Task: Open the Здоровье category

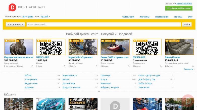Action: click(x=29, y=87)
